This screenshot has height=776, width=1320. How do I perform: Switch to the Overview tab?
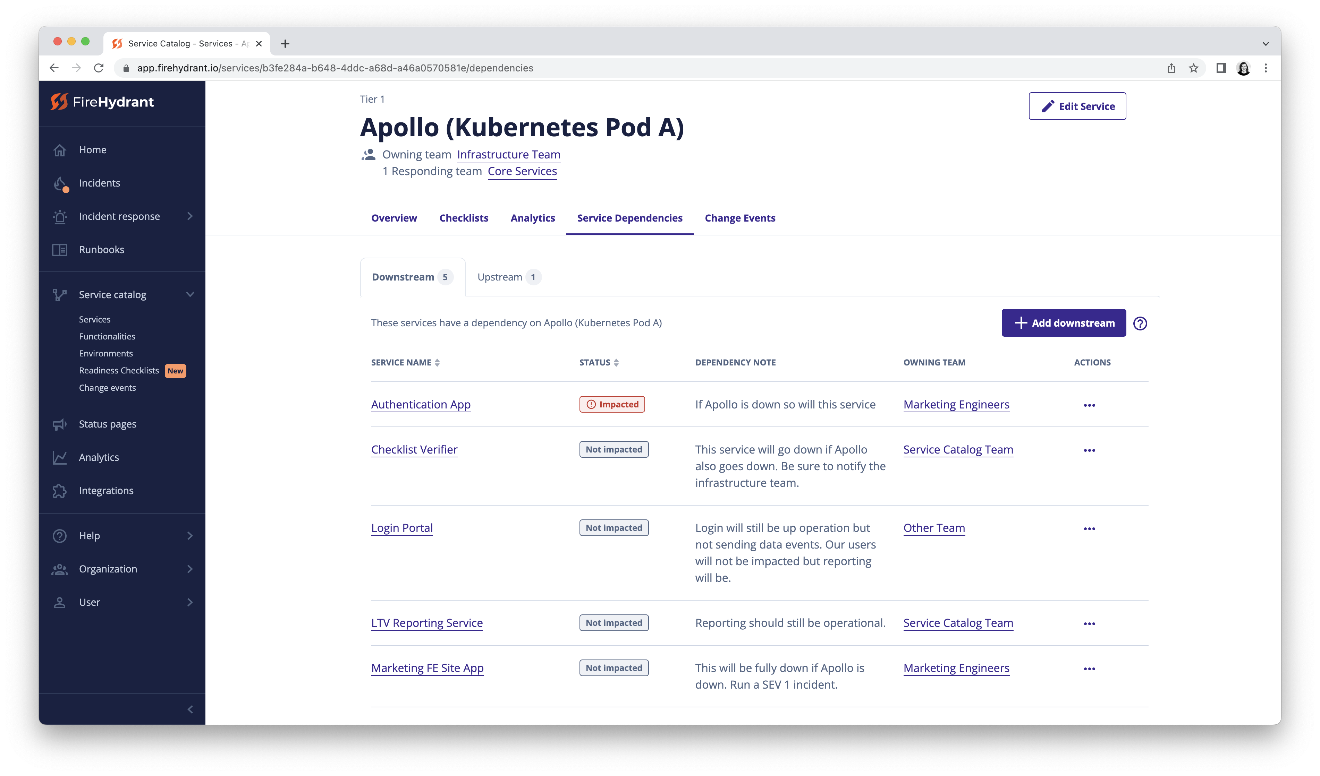point(393,218)
